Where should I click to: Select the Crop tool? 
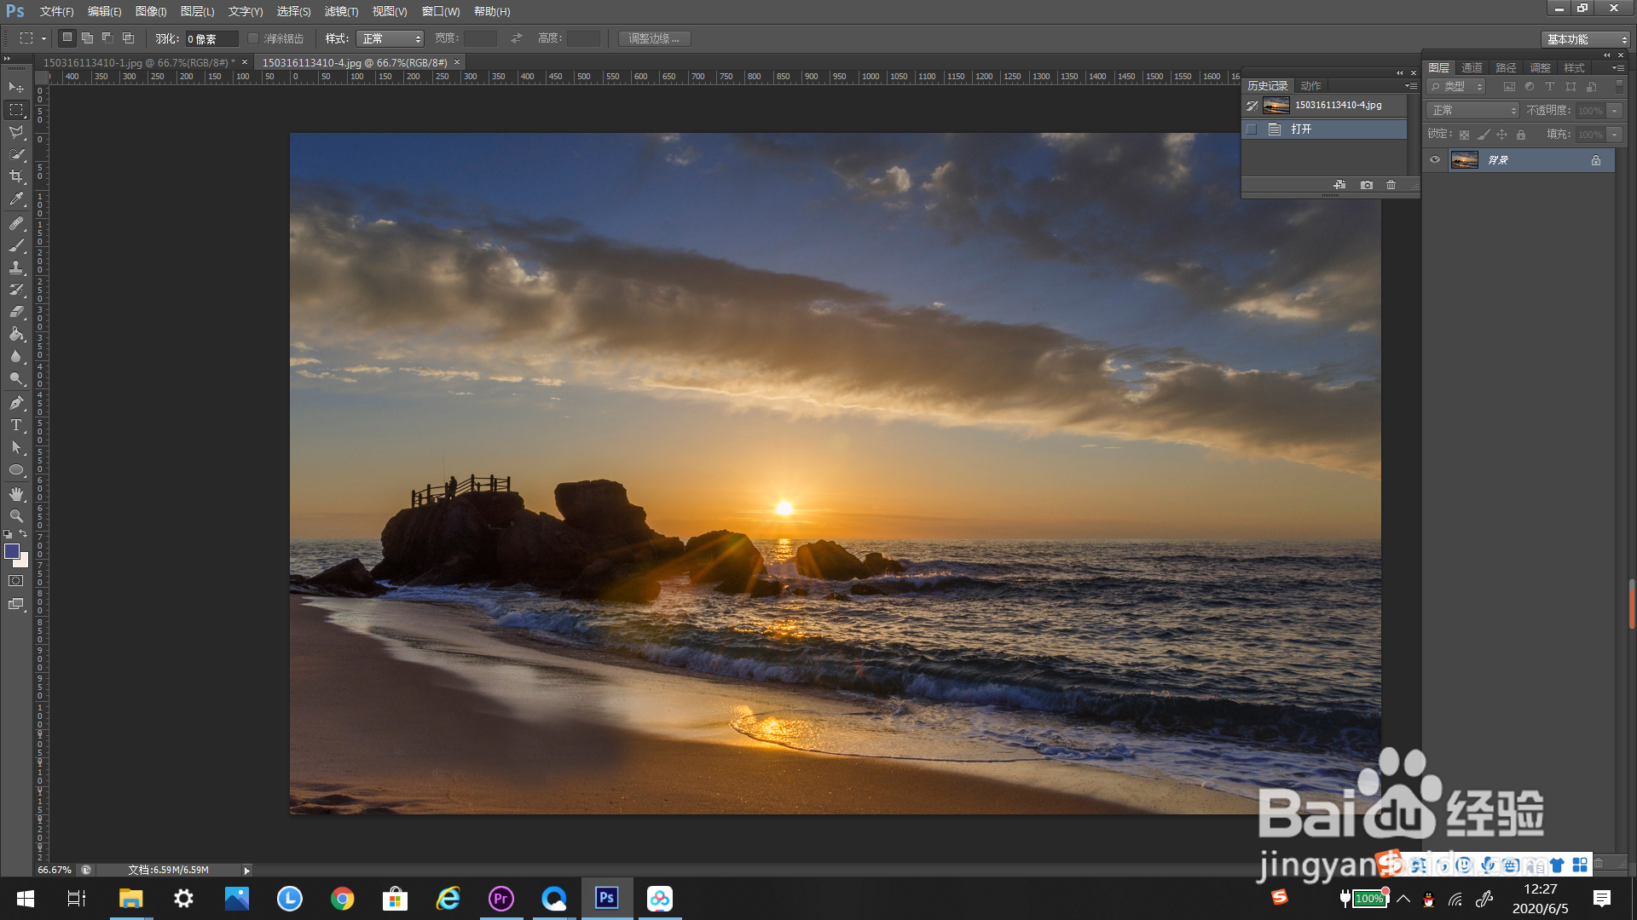pos(16,176)
